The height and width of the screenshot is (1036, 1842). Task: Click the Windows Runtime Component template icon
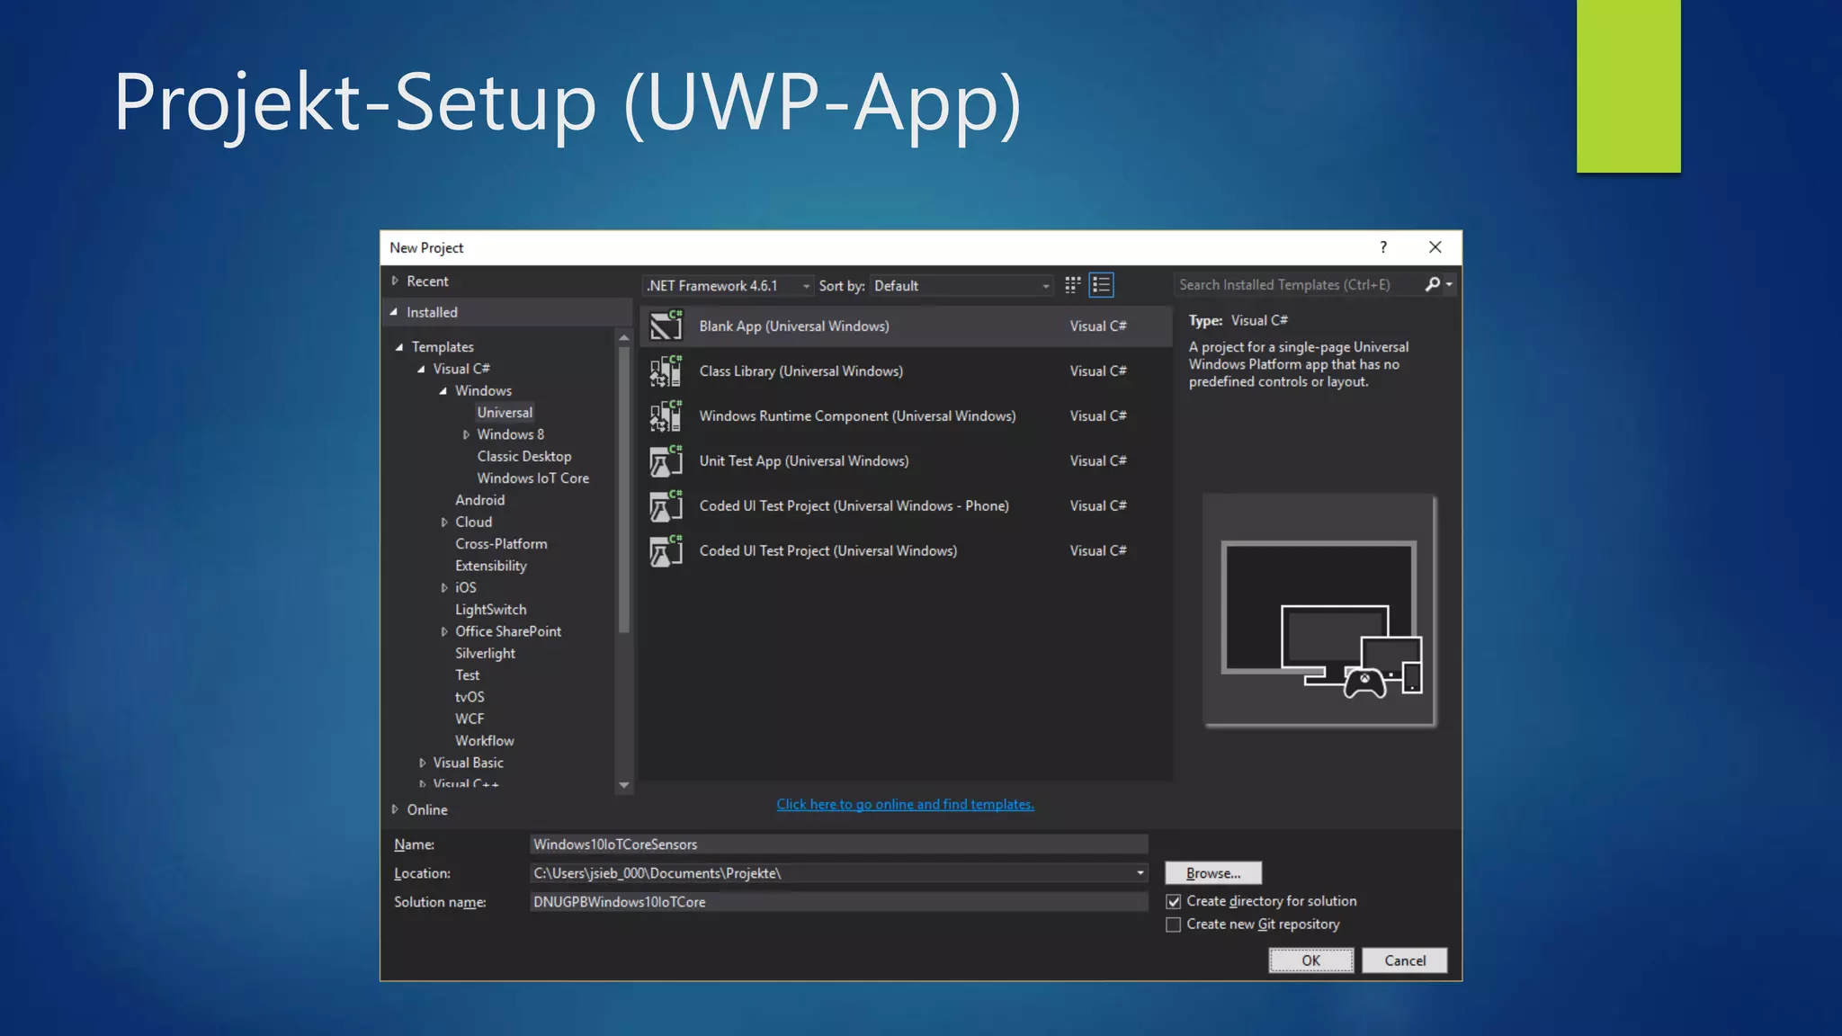coord(666,415)
